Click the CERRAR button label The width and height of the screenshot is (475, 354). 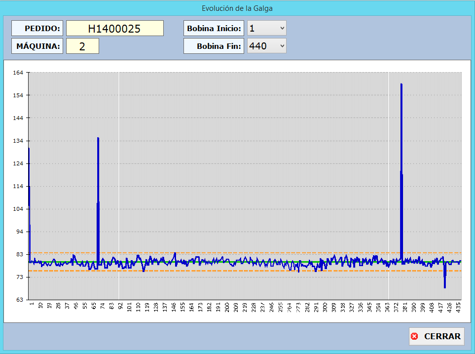(442, 336)
